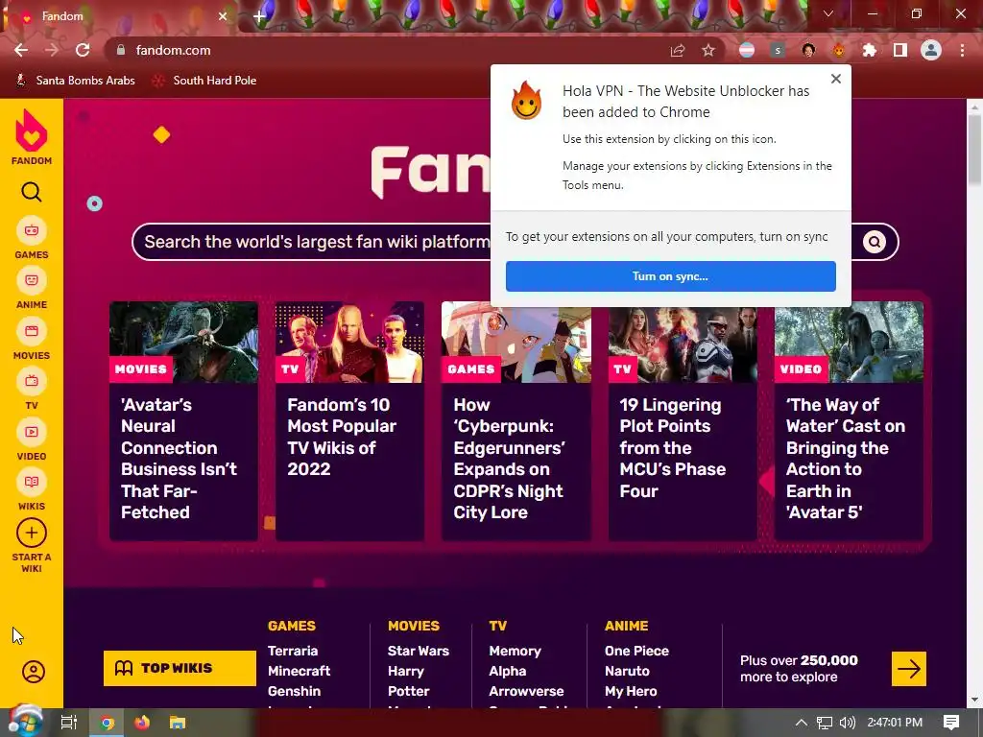
Task: Open the TV section in sidebar
Action: point(32,390)
